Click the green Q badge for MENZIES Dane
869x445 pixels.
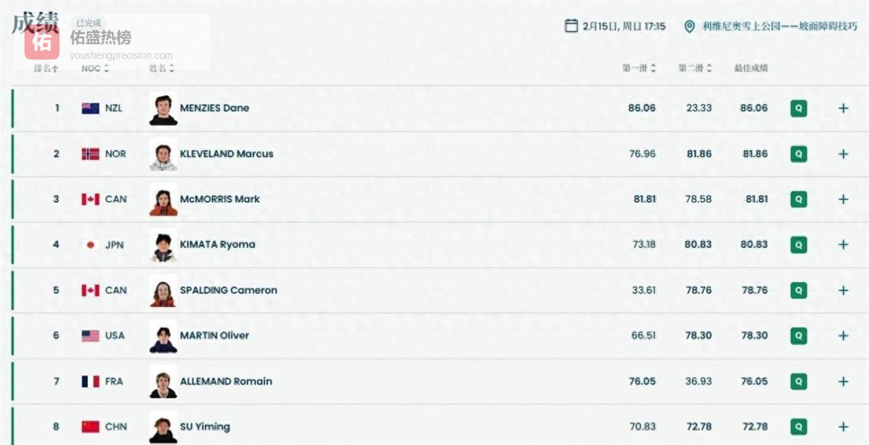click(x=798, y=108)
